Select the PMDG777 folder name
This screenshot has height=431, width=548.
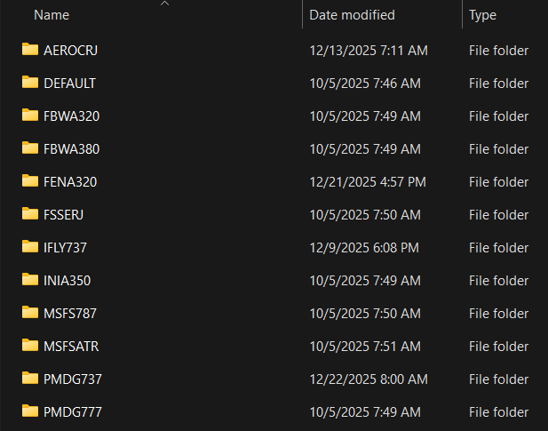click(73, 411)
